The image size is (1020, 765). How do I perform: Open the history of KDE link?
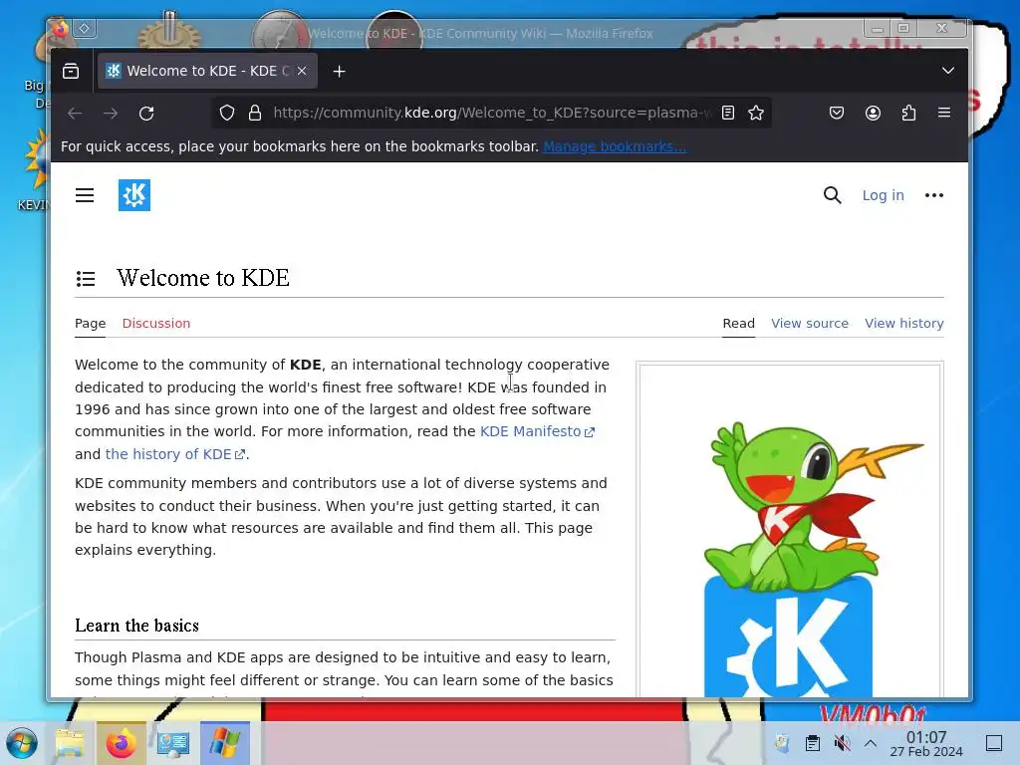[x=175, y=454]
